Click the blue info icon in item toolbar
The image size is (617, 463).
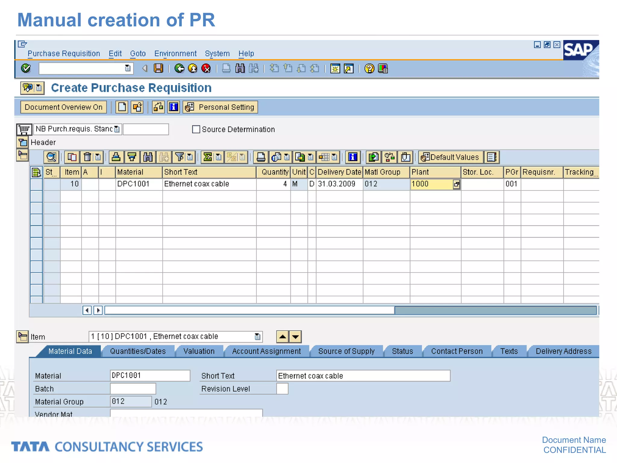pos(353,157)
